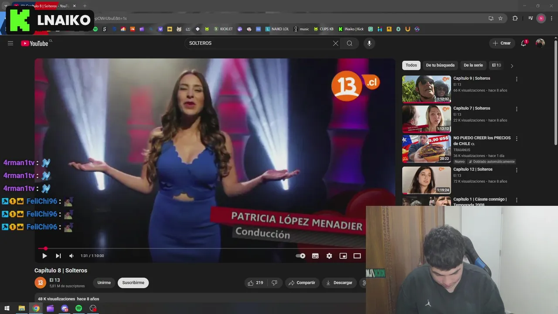Open the Crear menu
This screenshot has height=314, width=558.
pos(502,43)
